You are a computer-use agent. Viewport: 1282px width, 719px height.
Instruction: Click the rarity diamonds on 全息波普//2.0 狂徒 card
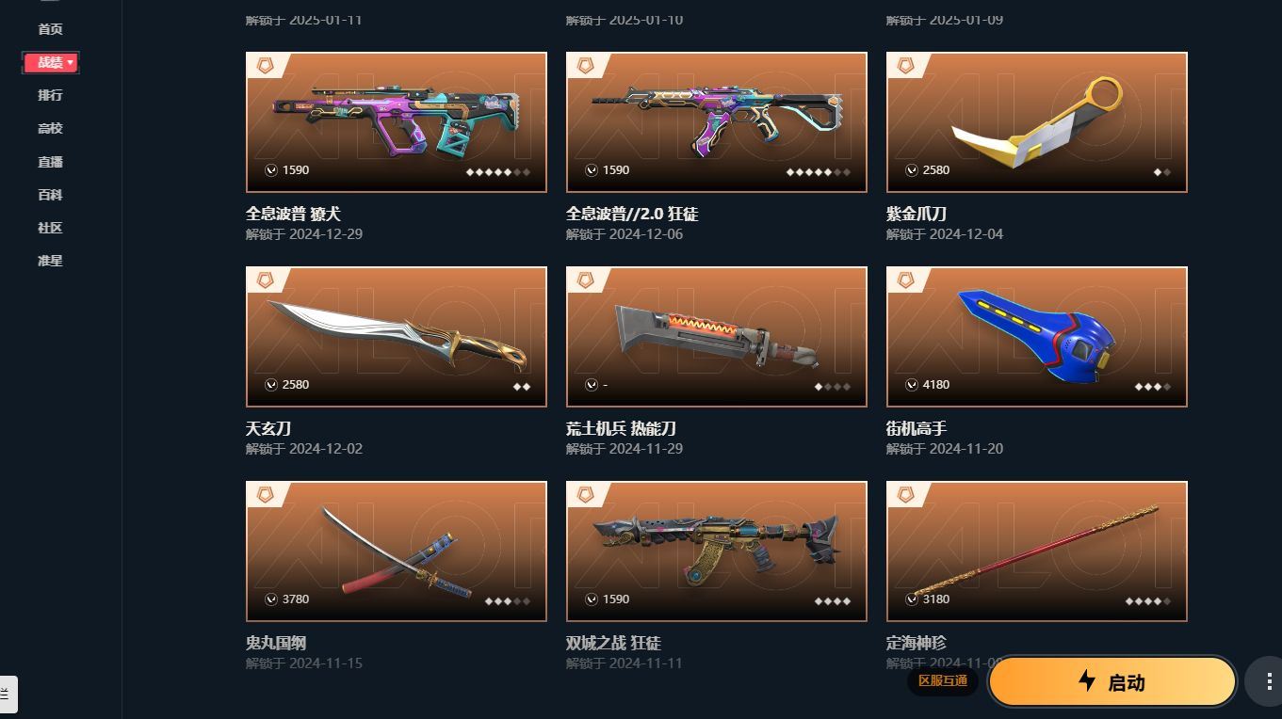(819, 172)
